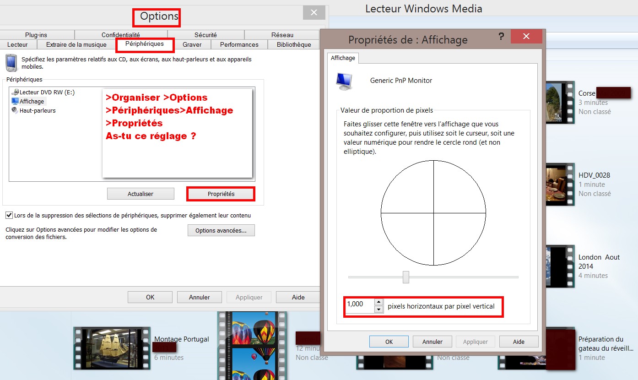Switch to the Bibliothèque tab
Image resolution: width=638 pixels, height=380 pixels.
click(294, 44)
